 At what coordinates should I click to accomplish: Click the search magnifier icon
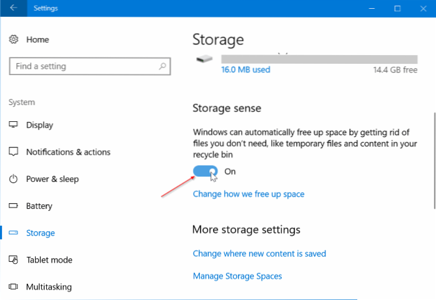[162, 66]
